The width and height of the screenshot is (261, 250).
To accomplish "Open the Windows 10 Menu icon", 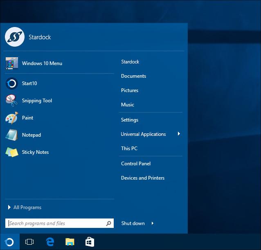I will (x=12, y=63).
